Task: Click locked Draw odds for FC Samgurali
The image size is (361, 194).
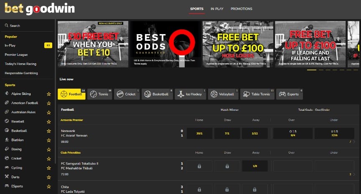Action: (227, 166)
